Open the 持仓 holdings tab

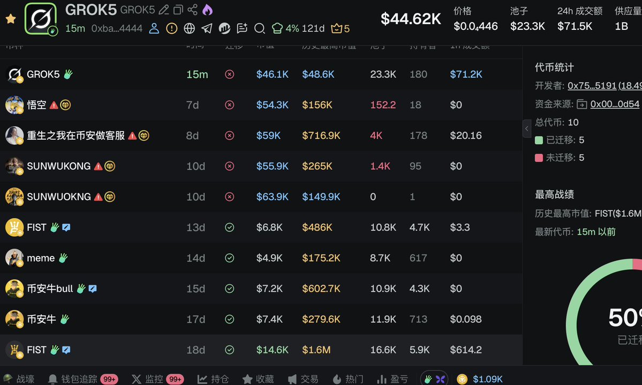point(213,379)
